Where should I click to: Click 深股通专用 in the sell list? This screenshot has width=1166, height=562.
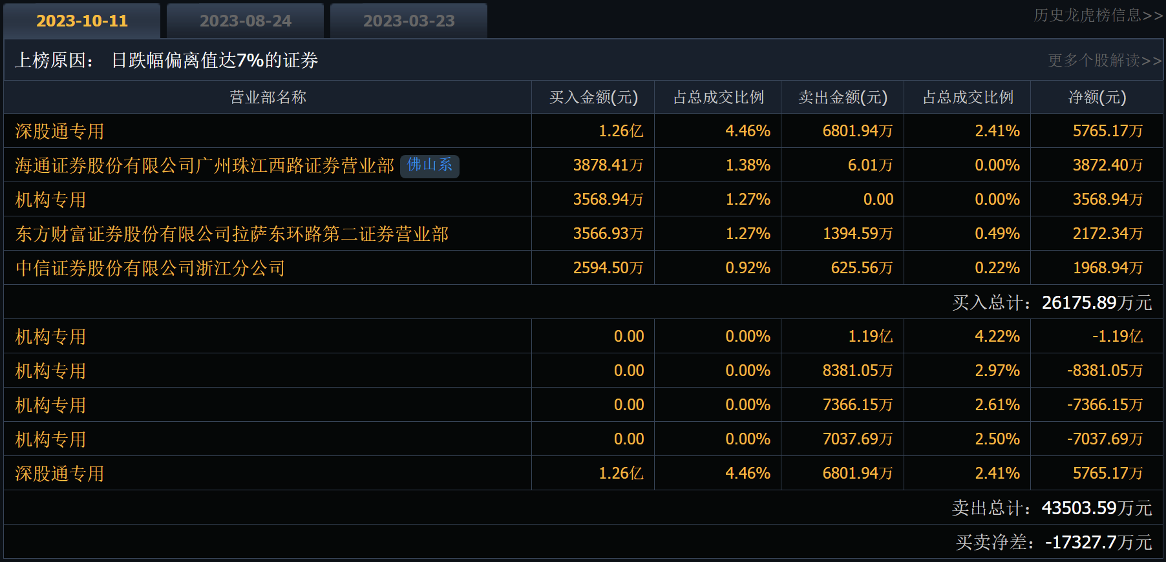pos(59,474)
